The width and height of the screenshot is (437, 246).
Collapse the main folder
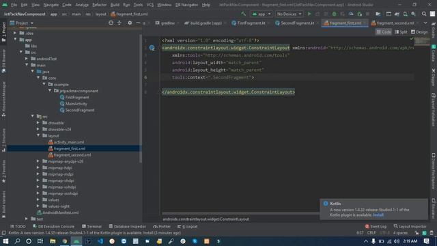click(27, 65)
